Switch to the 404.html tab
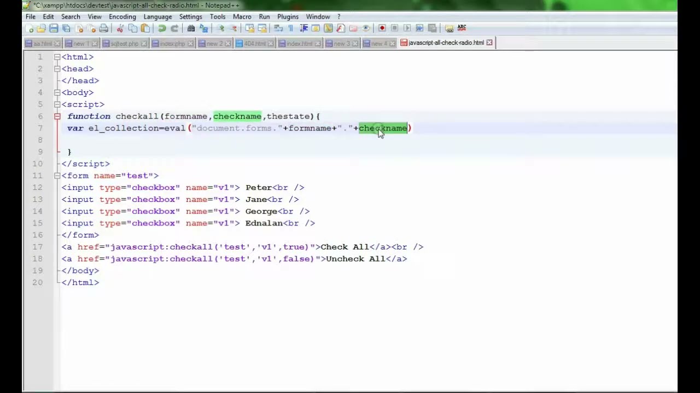The height and width of the screenshot is (393, 700). pyautogui.click(x=255, y=43)
